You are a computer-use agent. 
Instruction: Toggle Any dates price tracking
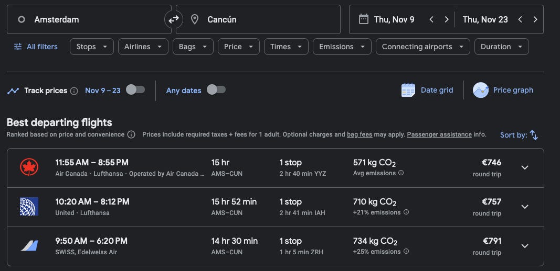point(216,90)
